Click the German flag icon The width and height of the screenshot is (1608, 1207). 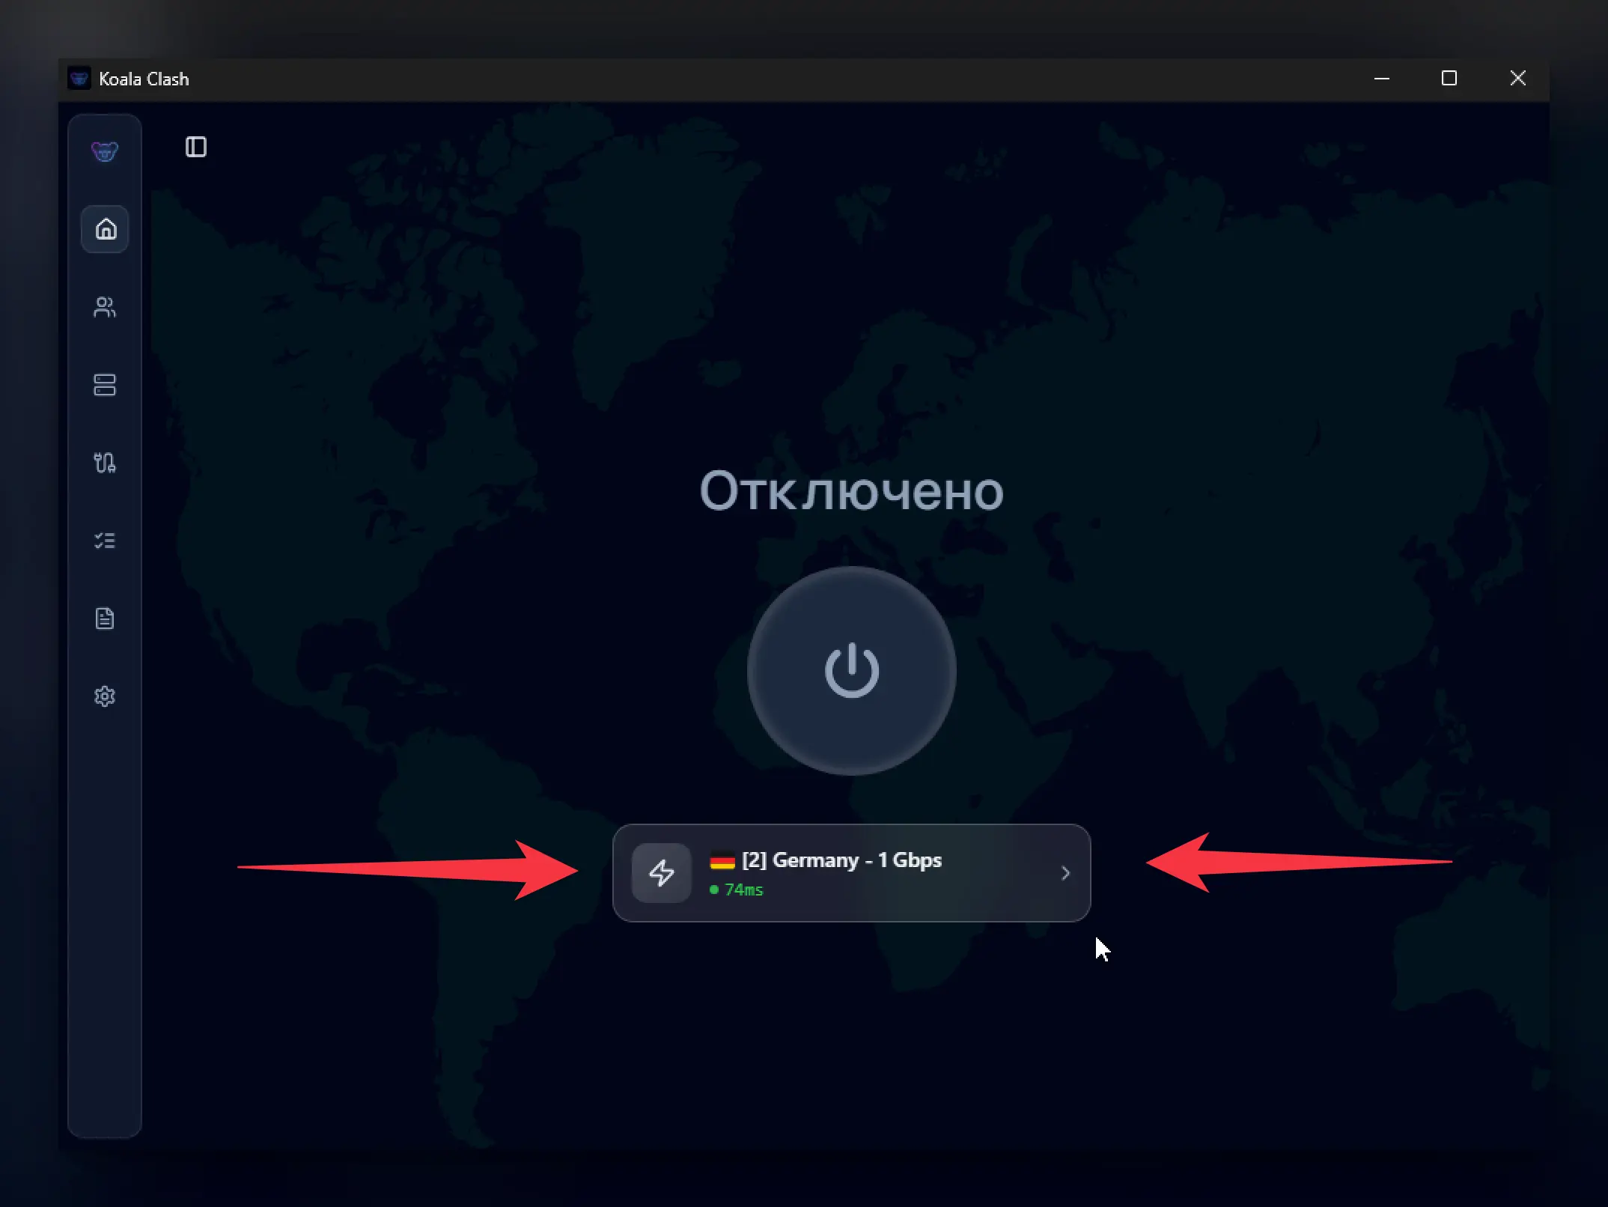tap(722, 862)
